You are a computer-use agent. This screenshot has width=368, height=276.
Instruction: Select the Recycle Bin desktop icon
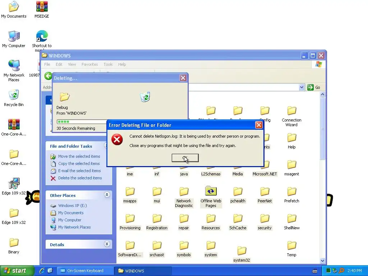[14, 98]
